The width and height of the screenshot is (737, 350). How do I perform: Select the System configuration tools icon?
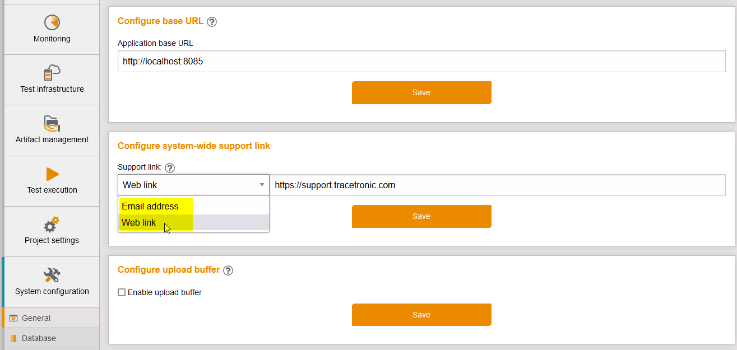click(x=52, y=274)
